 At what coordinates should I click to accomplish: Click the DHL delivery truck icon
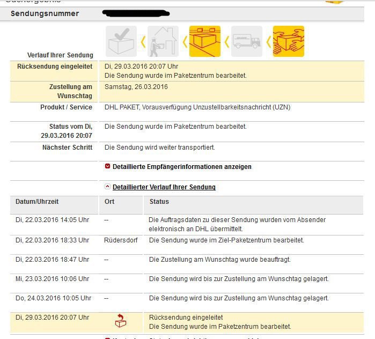(247, 41)
